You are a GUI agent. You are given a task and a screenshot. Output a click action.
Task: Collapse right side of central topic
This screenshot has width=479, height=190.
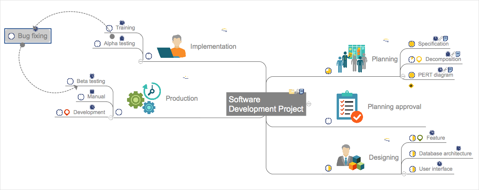click(x=309, y=104)
